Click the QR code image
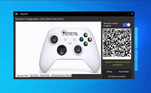Image resolution: width=151 pixels, height=93 pixels. [117, 44]
